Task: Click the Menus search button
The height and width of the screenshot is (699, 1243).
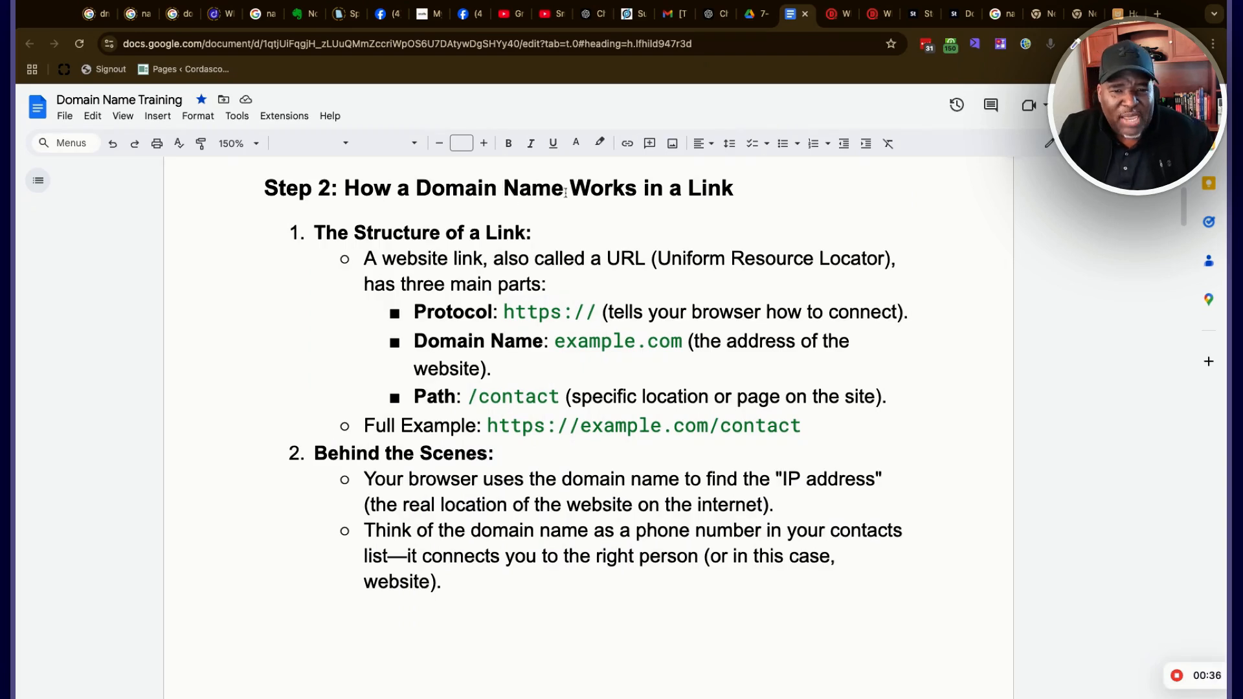Action: (63, 143)
